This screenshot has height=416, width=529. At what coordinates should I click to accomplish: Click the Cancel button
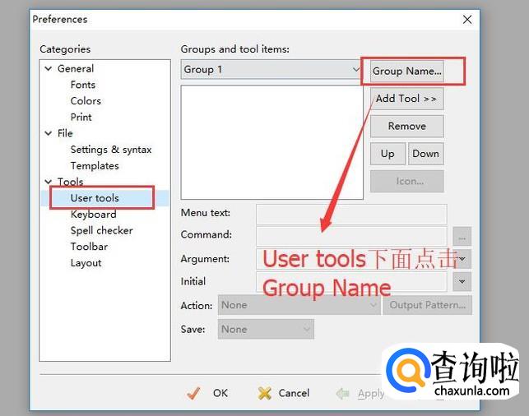click(283, 393)
